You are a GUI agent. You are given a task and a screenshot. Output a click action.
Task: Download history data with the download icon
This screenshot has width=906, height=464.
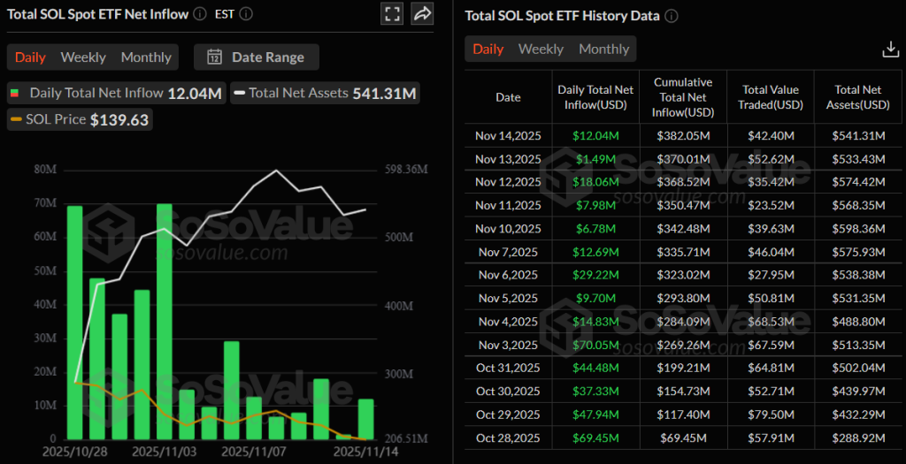tap(891, 49)
